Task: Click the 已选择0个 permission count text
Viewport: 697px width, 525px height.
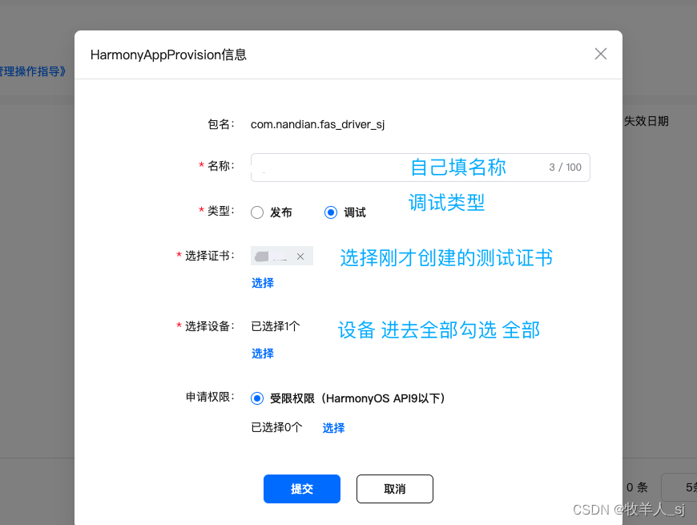Action: click(276, 427)
